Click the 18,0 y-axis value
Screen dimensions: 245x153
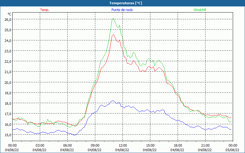8,103
